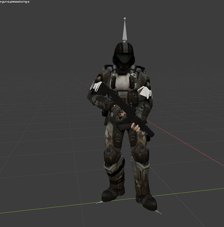This screenshot has width=224, height=227.
Task: Click the knee pad above the forward boot
Action: pos(140,153)
